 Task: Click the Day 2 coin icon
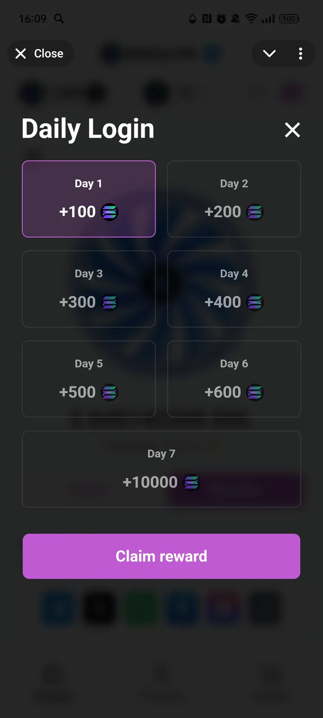click(255, 212)
